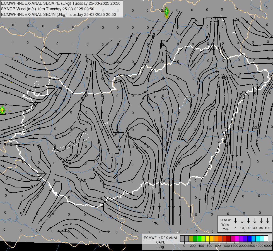Click the CAPE label in color legend
Image resolution: width=273 pixels, height=251 pixels.
pos(161,242)
